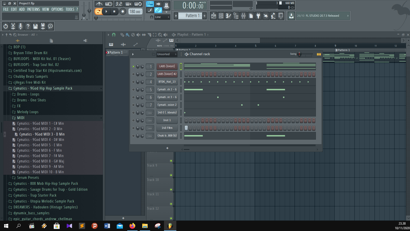Open the Mixer view button
410x231 pixels.
tap(243, 16)
